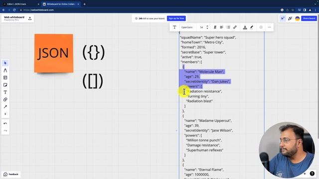319x179 pixels.
Task: Open the browser profile icon
Action: click(310, 10)
